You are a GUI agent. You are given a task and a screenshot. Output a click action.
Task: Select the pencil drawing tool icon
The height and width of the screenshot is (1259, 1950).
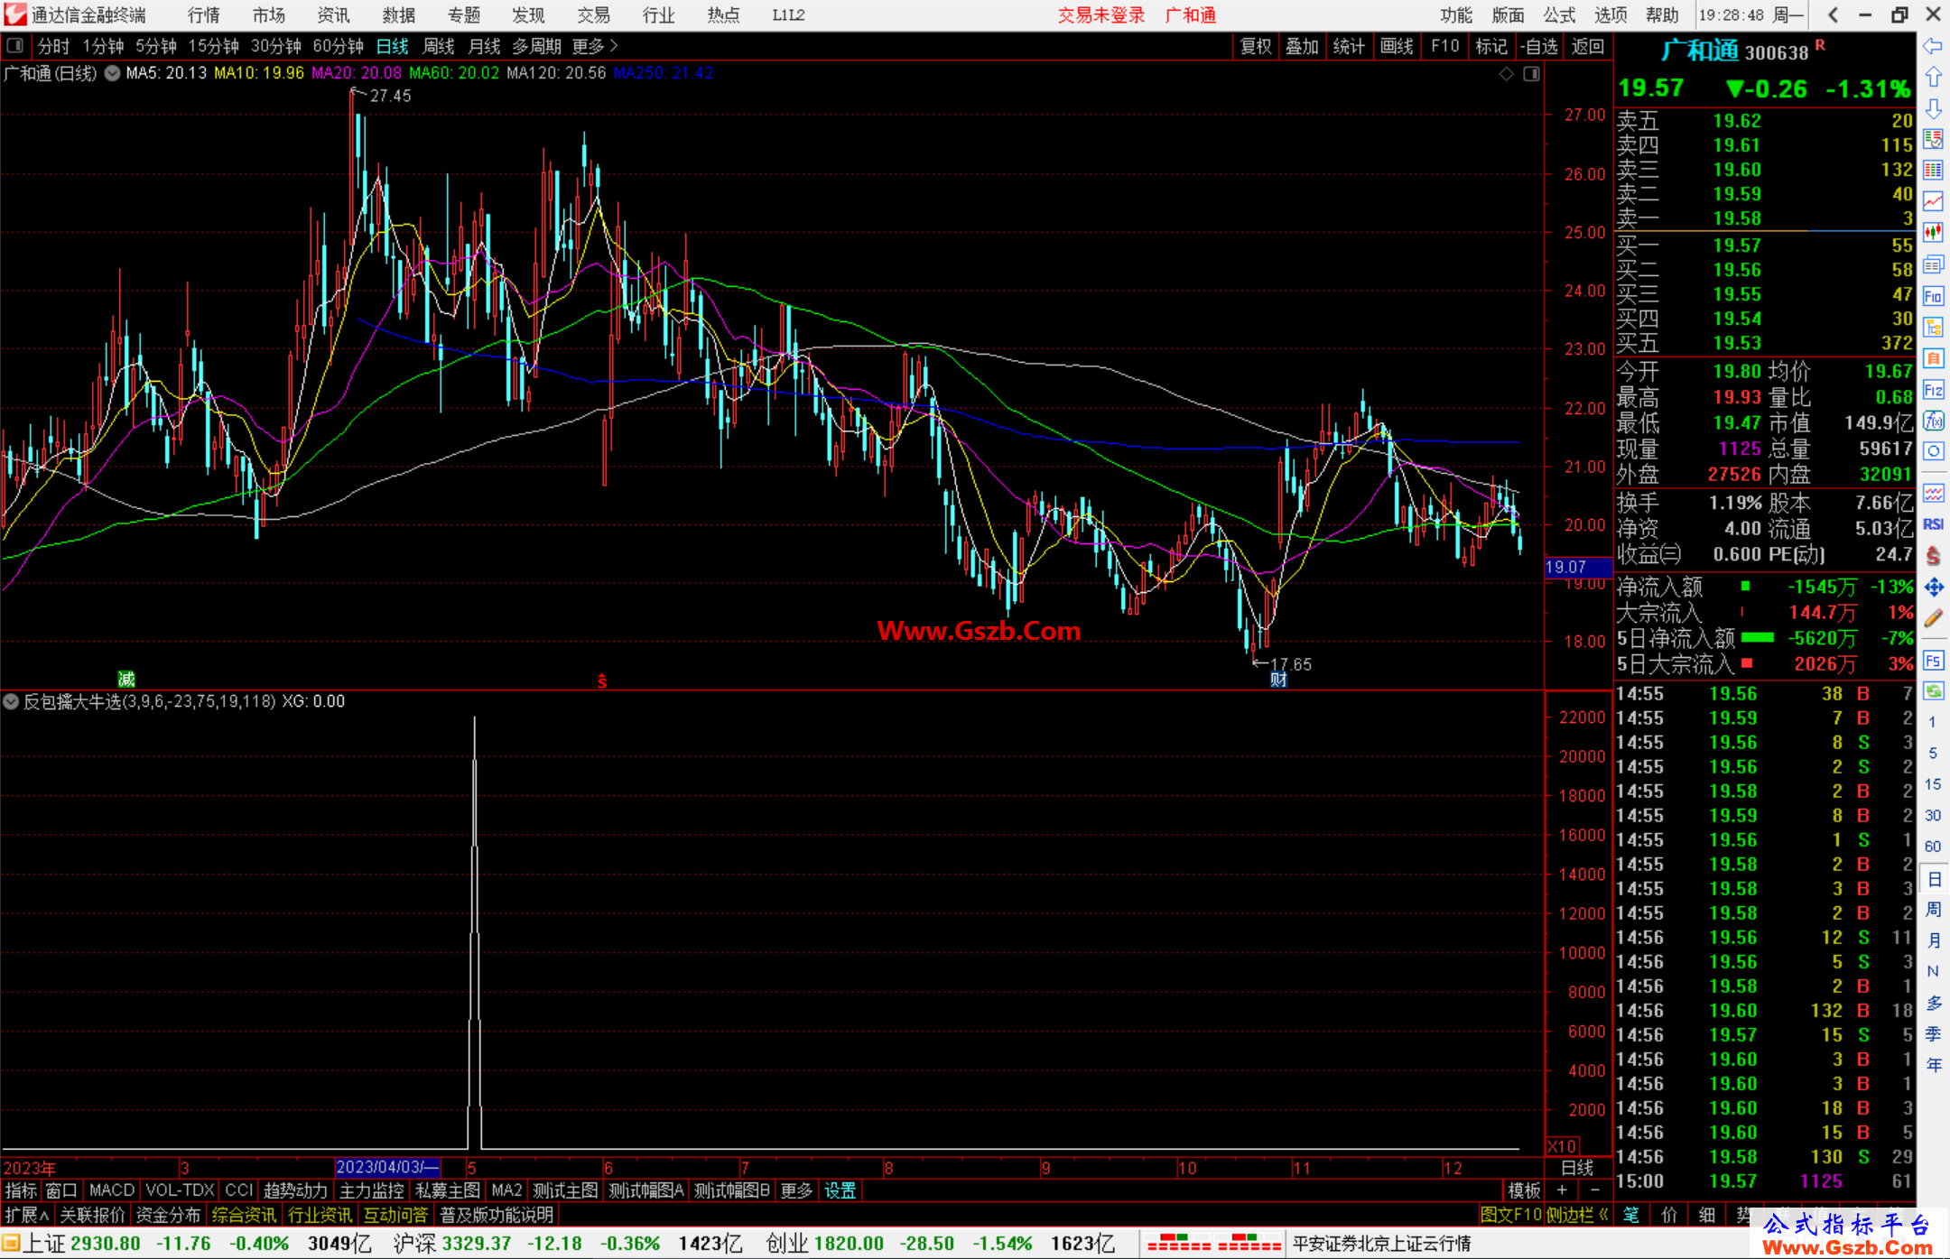[1933, 619]
